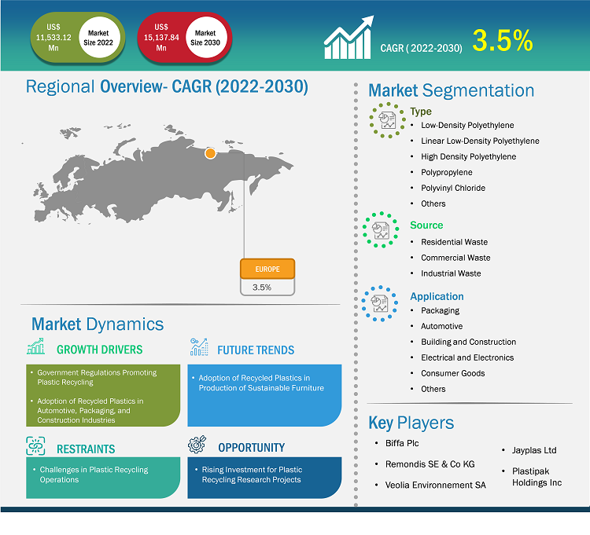This screenshot has height=535, width=590.
Task: Click the Source segmentation circular icon
Action: click(381, 230)
